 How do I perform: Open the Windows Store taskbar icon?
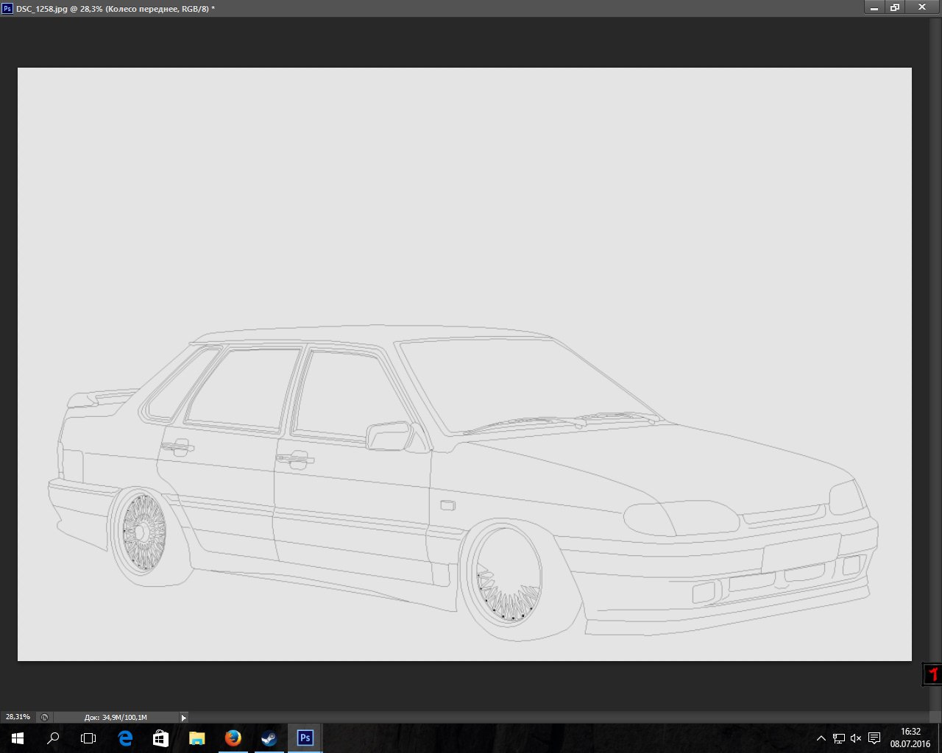(x=160, y=738)
